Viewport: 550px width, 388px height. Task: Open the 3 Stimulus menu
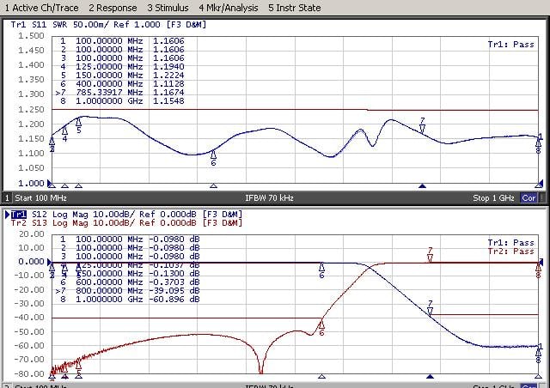point(168,8)
